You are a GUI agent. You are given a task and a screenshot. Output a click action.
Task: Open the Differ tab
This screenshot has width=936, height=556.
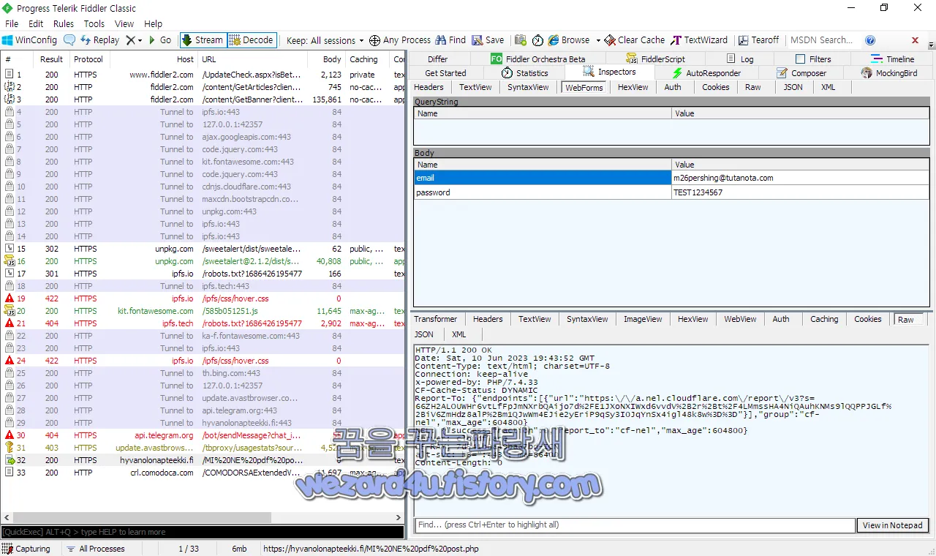tap(438, 59)
